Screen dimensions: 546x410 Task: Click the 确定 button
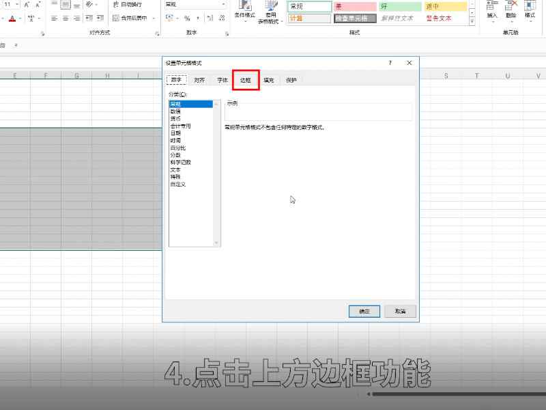364,311
